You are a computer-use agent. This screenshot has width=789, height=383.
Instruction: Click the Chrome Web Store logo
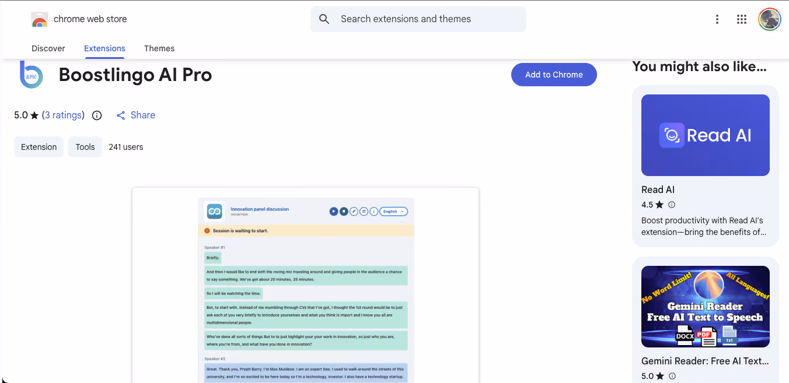pyautogui.click(x=39, y=19)
